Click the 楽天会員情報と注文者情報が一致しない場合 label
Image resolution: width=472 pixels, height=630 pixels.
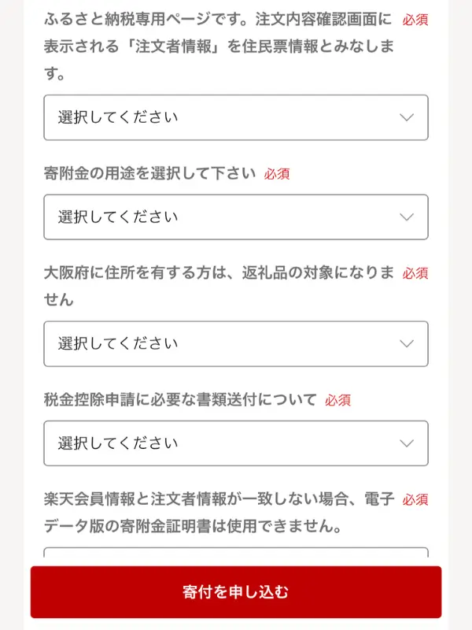(x=219, y=513)
